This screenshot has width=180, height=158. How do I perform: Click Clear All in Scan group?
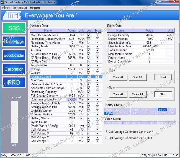pyautogui.click(x=118, y=94)
